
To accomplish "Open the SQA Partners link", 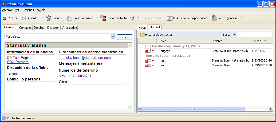I will click(x=18, y=62).
